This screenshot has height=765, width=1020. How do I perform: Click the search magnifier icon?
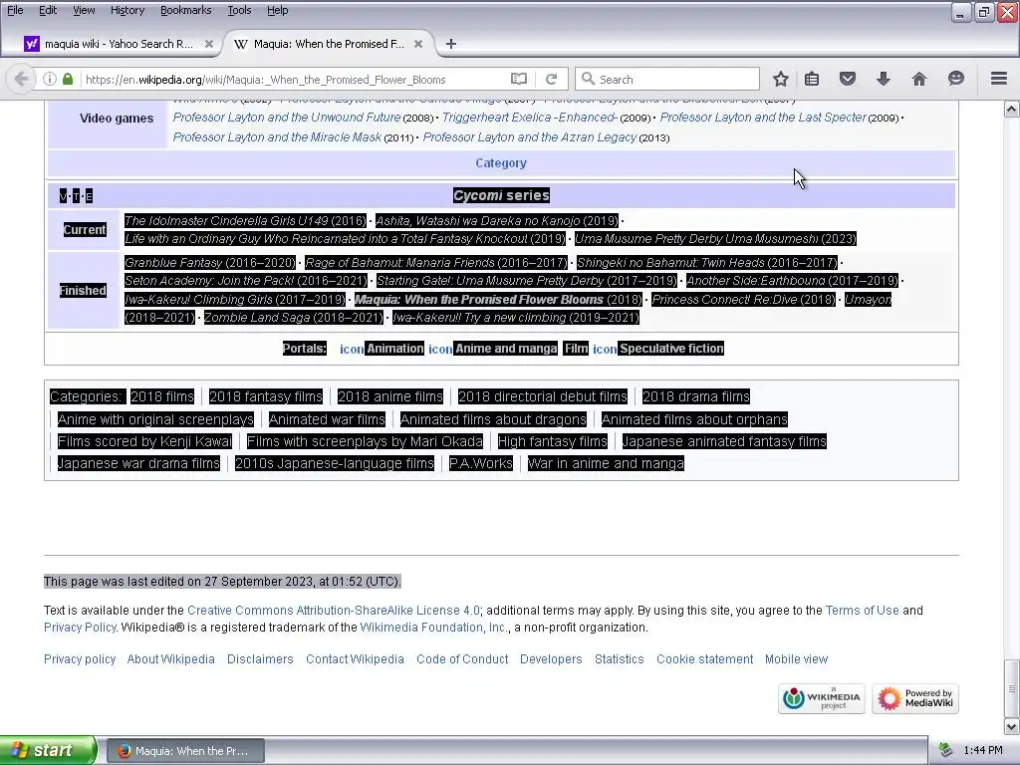tap(588, 79)
